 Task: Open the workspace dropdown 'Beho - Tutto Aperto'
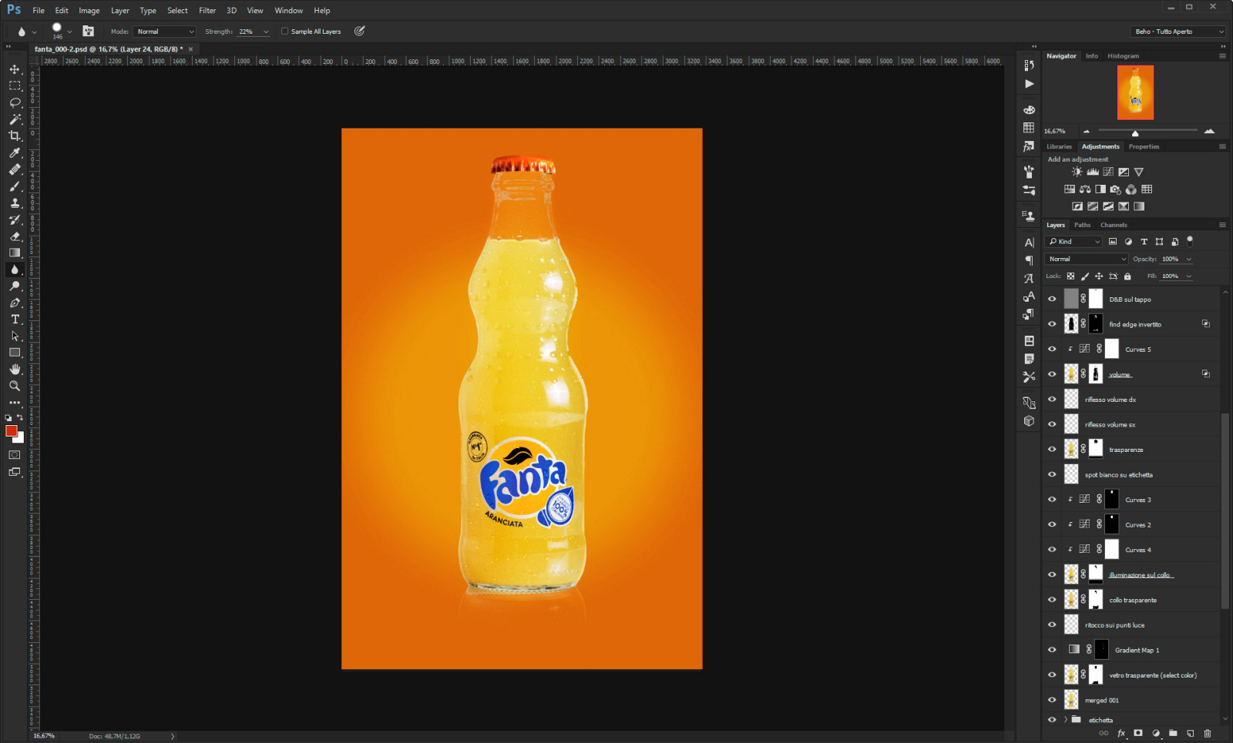[1178, 32]
